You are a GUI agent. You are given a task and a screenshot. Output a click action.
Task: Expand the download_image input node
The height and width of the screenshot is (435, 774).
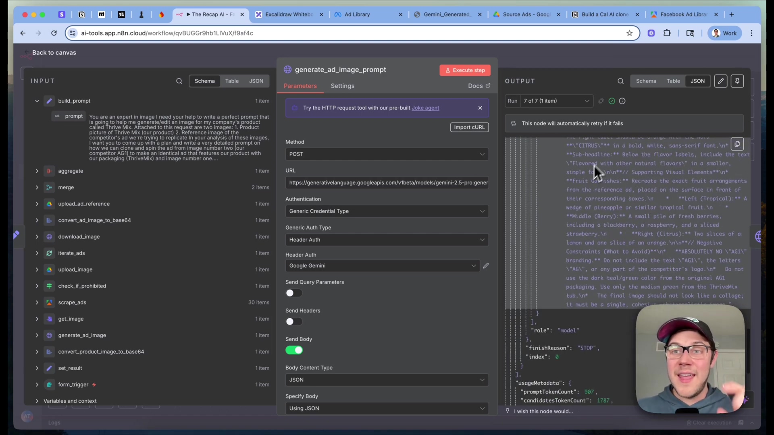[37, 237]
